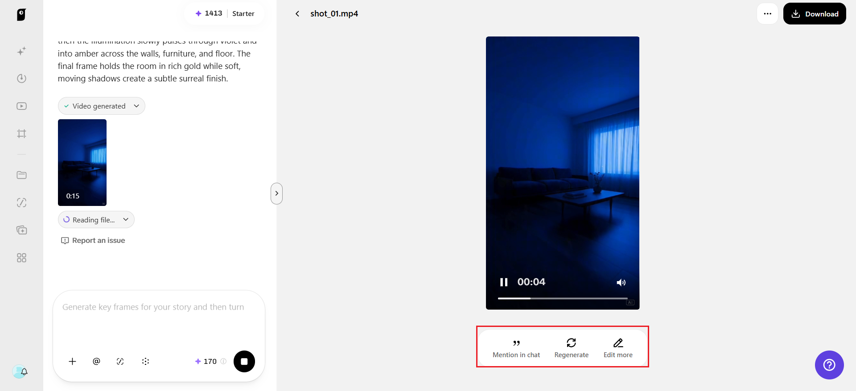Viewport: 856px width, 391px height.
Task: Open the history clock icon in sidebar
Action: [x=21, y=79]
